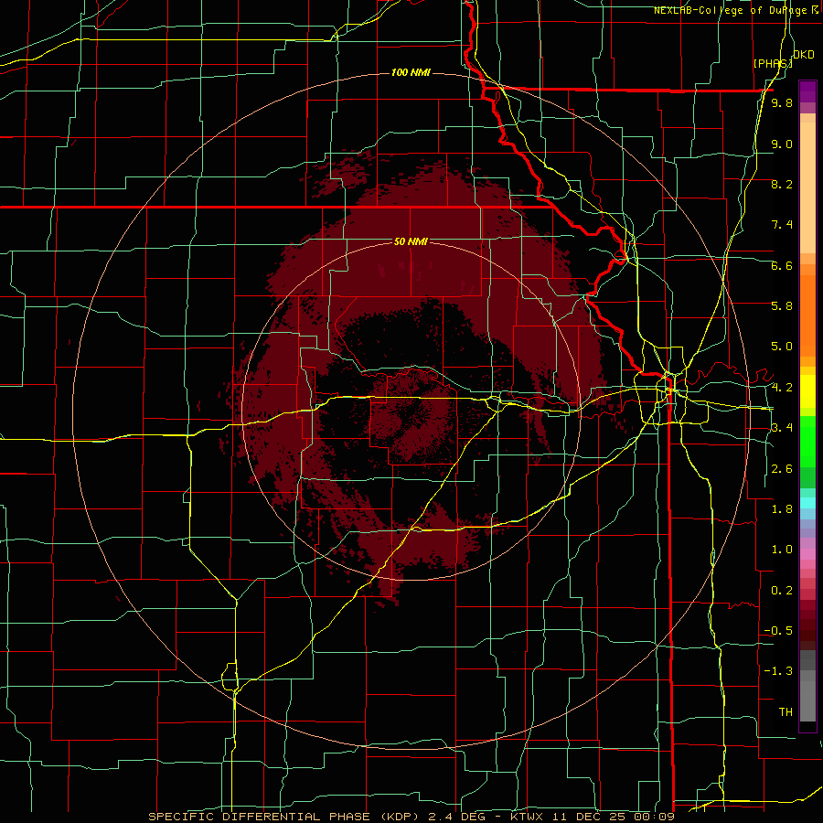Click the 9.0 scale value
Image resolution: width=823 pixels, height=823 pixels.
click(782, 144)
